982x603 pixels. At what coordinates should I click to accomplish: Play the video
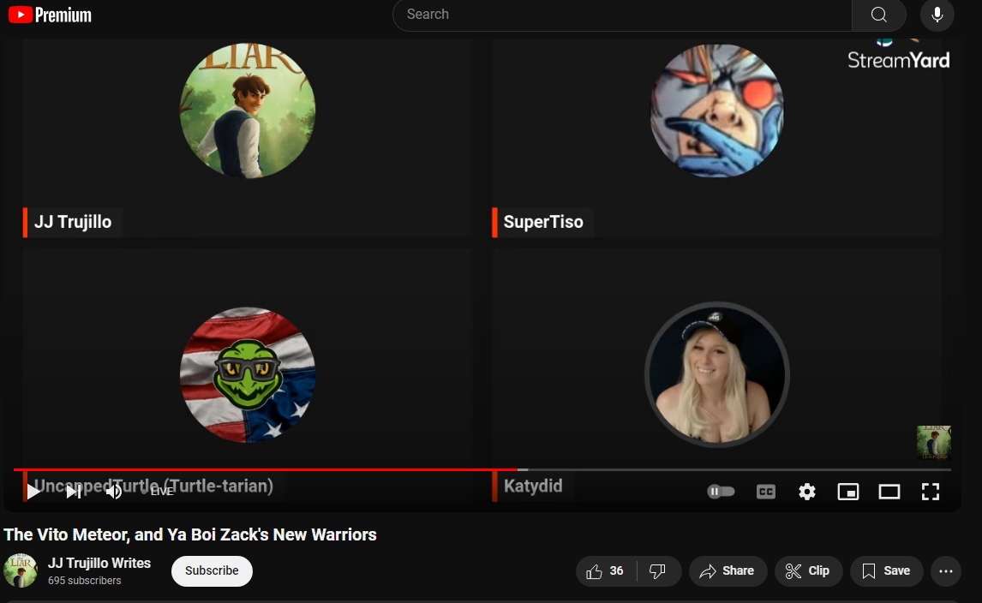[33, 492]
